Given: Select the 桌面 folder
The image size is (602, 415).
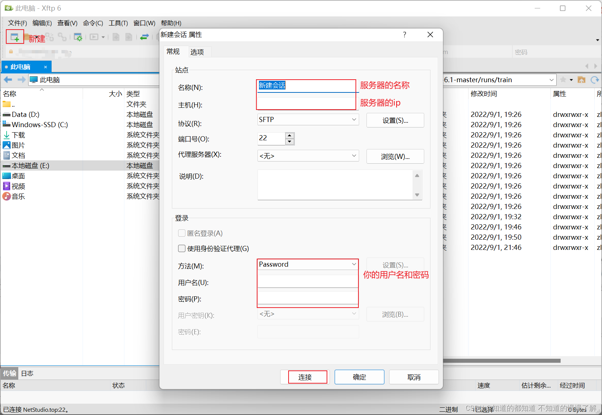Looking at the screenshot, I should [x=14, y=176].
